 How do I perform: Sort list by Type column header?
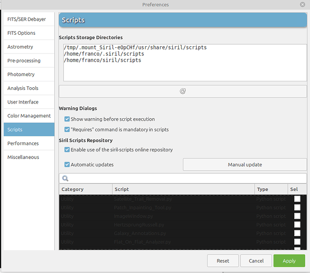271,189
